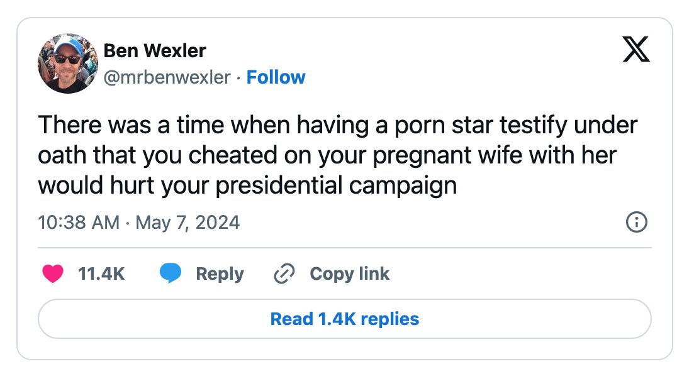Click tweet line starting 'There was a time'
Viewport: 694px width, 381px height.
[338, 126]
